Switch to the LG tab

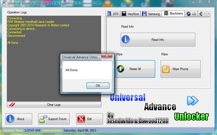[x=191, y=14]
